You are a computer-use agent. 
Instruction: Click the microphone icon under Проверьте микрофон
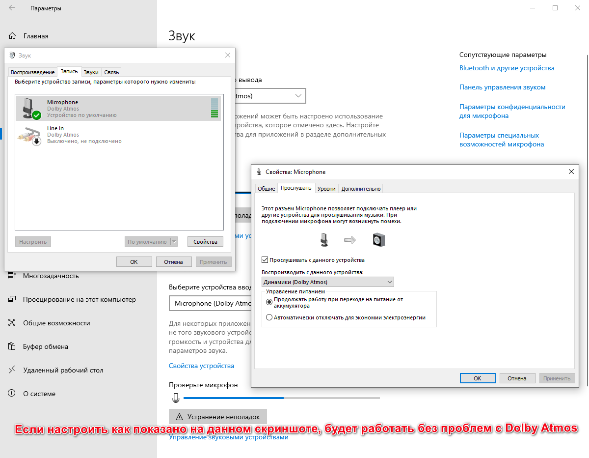[x=176, y=398]
